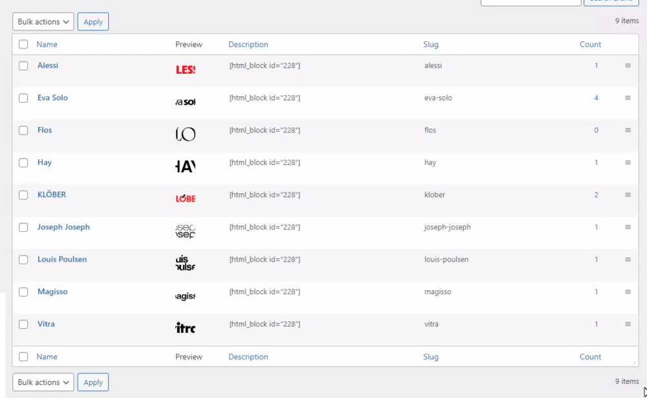The width and height of the screenshot is (647, 398).
Task: Sort by the Name column header
Action: [47, 44]
